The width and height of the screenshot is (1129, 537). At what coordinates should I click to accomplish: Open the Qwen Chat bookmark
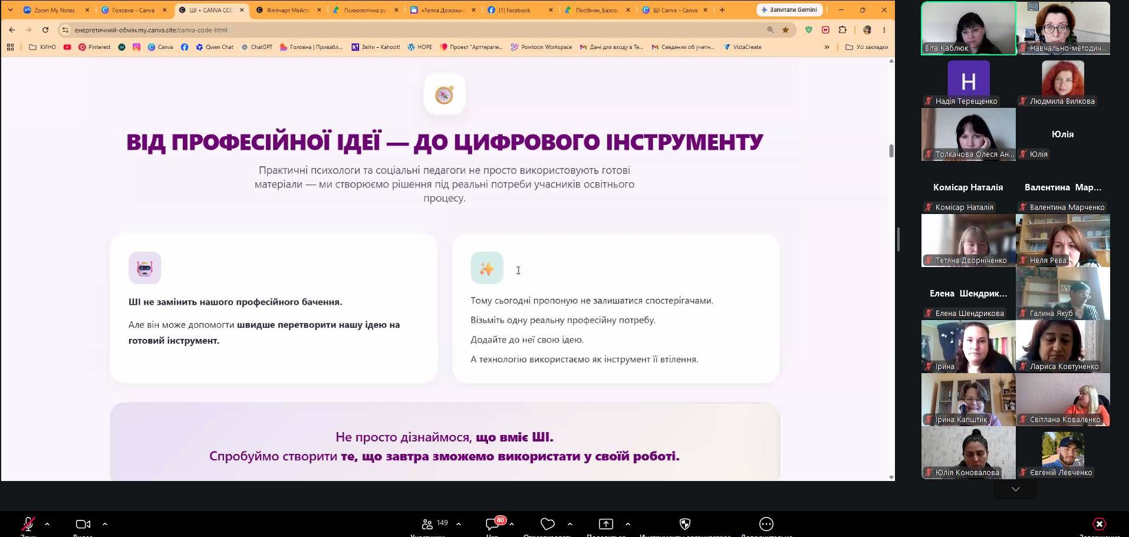215,47
